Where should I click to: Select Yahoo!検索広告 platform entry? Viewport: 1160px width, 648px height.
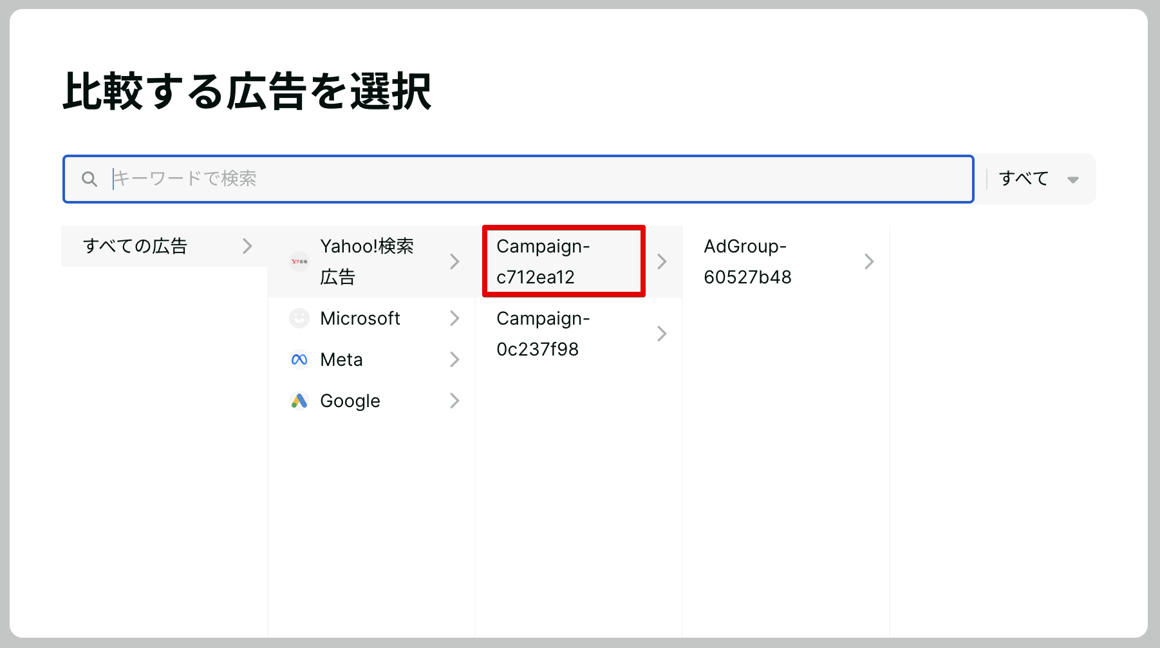[371, 262]
